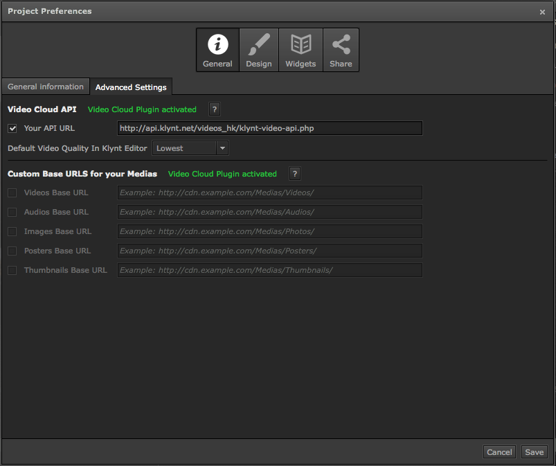Uncheck the Your API URL checkbox
This screenshot has width=556, height=466.
pos(12,128)
